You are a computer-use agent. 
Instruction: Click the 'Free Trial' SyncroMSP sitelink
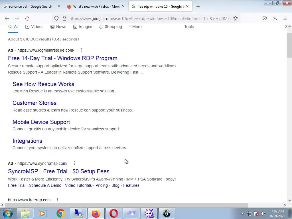tap(17, 185)
